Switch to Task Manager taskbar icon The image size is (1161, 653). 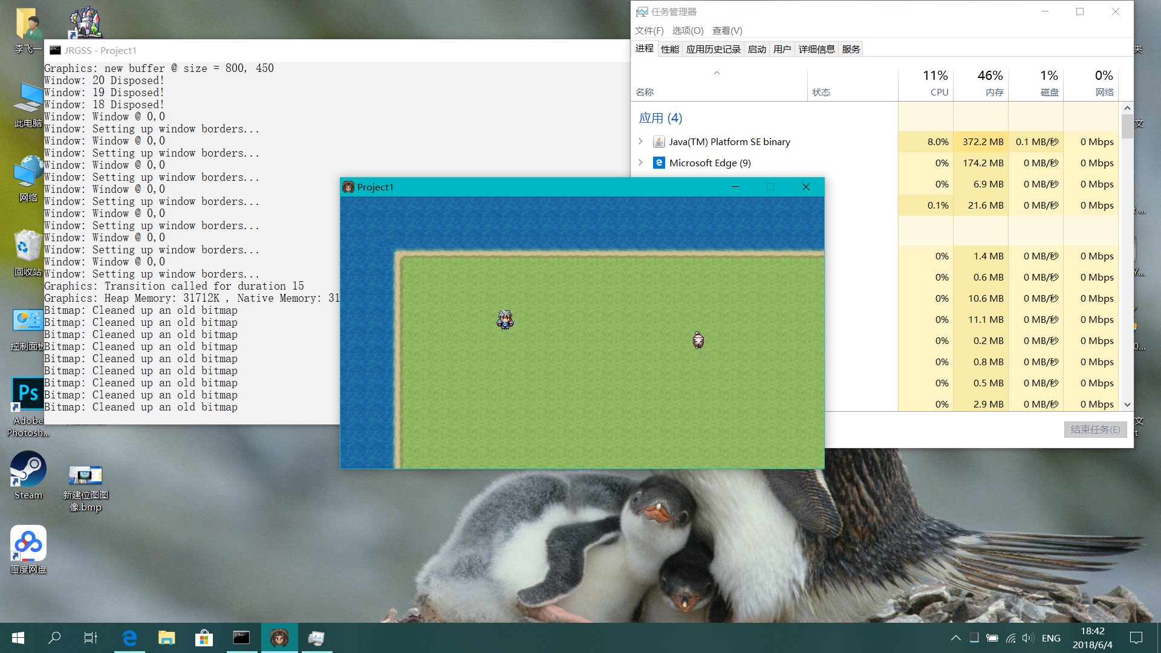[x=316, y=638]
